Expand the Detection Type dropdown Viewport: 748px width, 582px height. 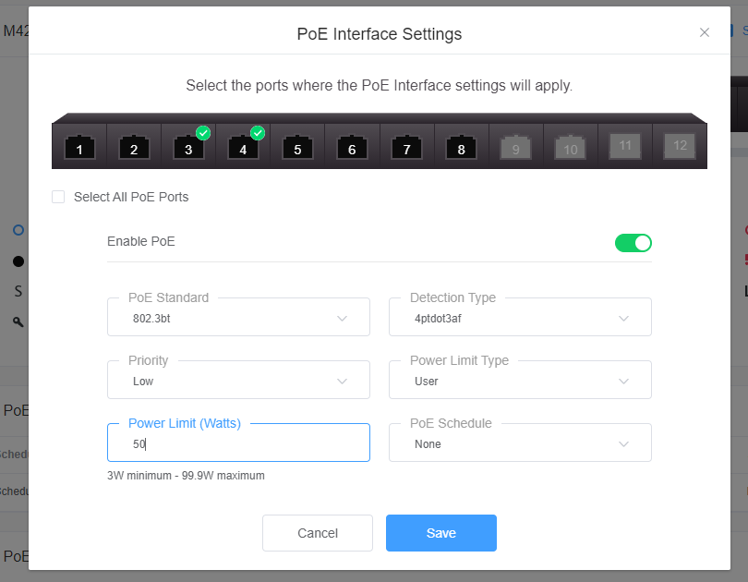pos(520,317)
